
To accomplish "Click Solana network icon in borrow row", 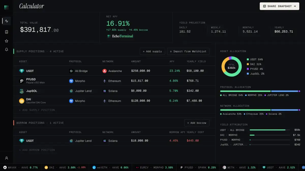I will click(x=104, y=141).
